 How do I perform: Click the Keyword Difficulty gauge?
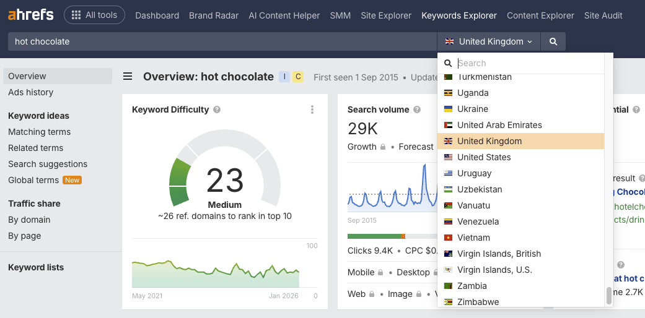tap(224, 176)
